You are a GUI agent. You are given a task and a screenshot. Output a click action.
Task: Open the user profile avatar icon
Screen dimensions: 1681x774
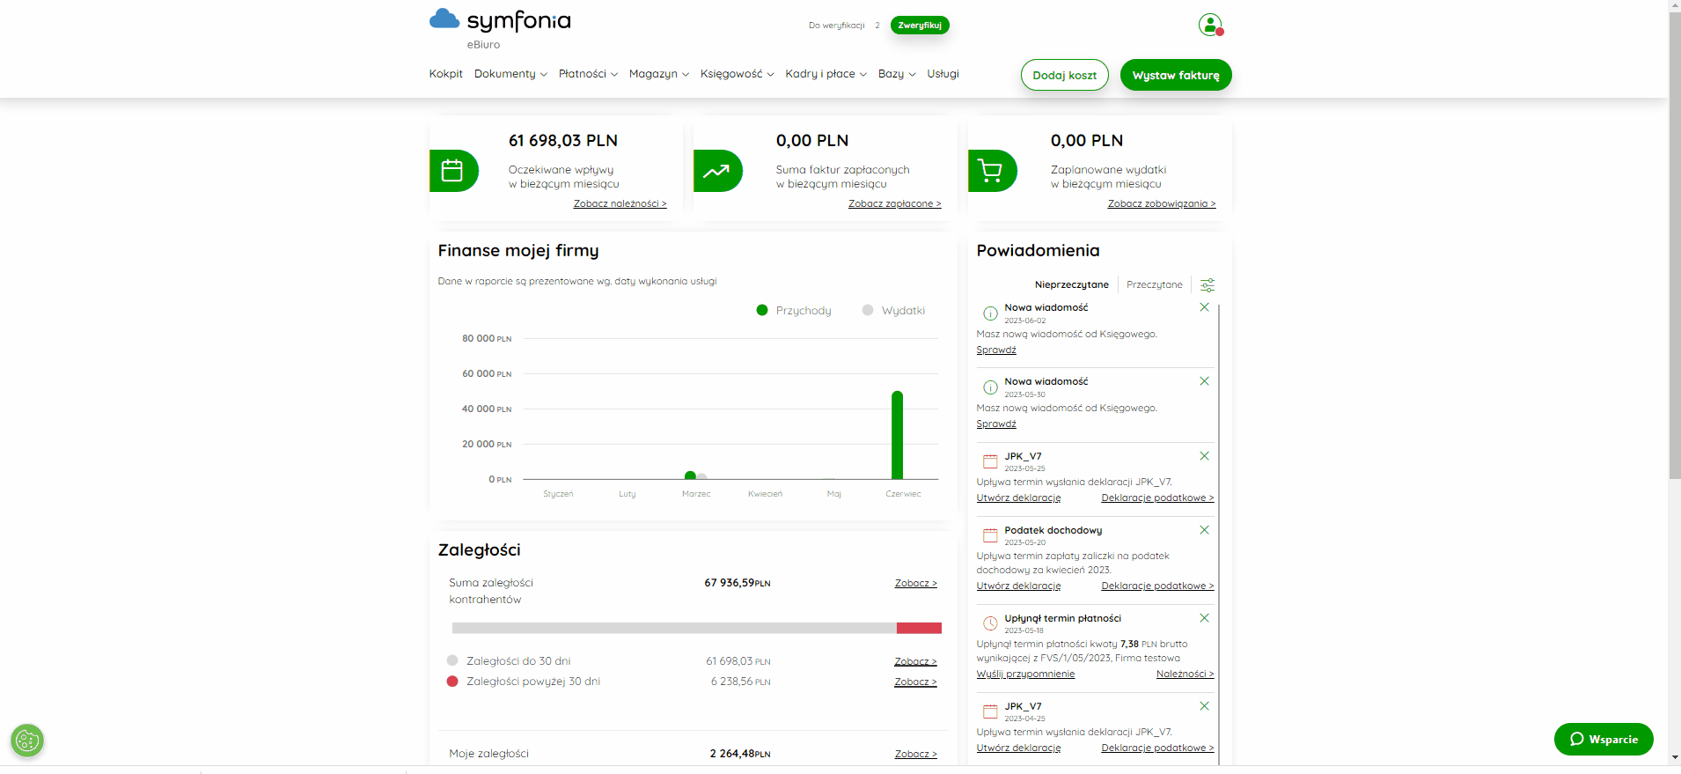tap(1210, 25)
